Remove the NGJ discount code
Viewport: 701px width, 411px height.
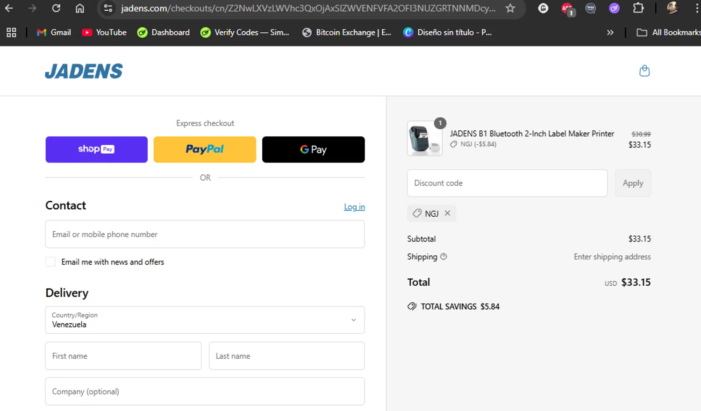[447, 213]
